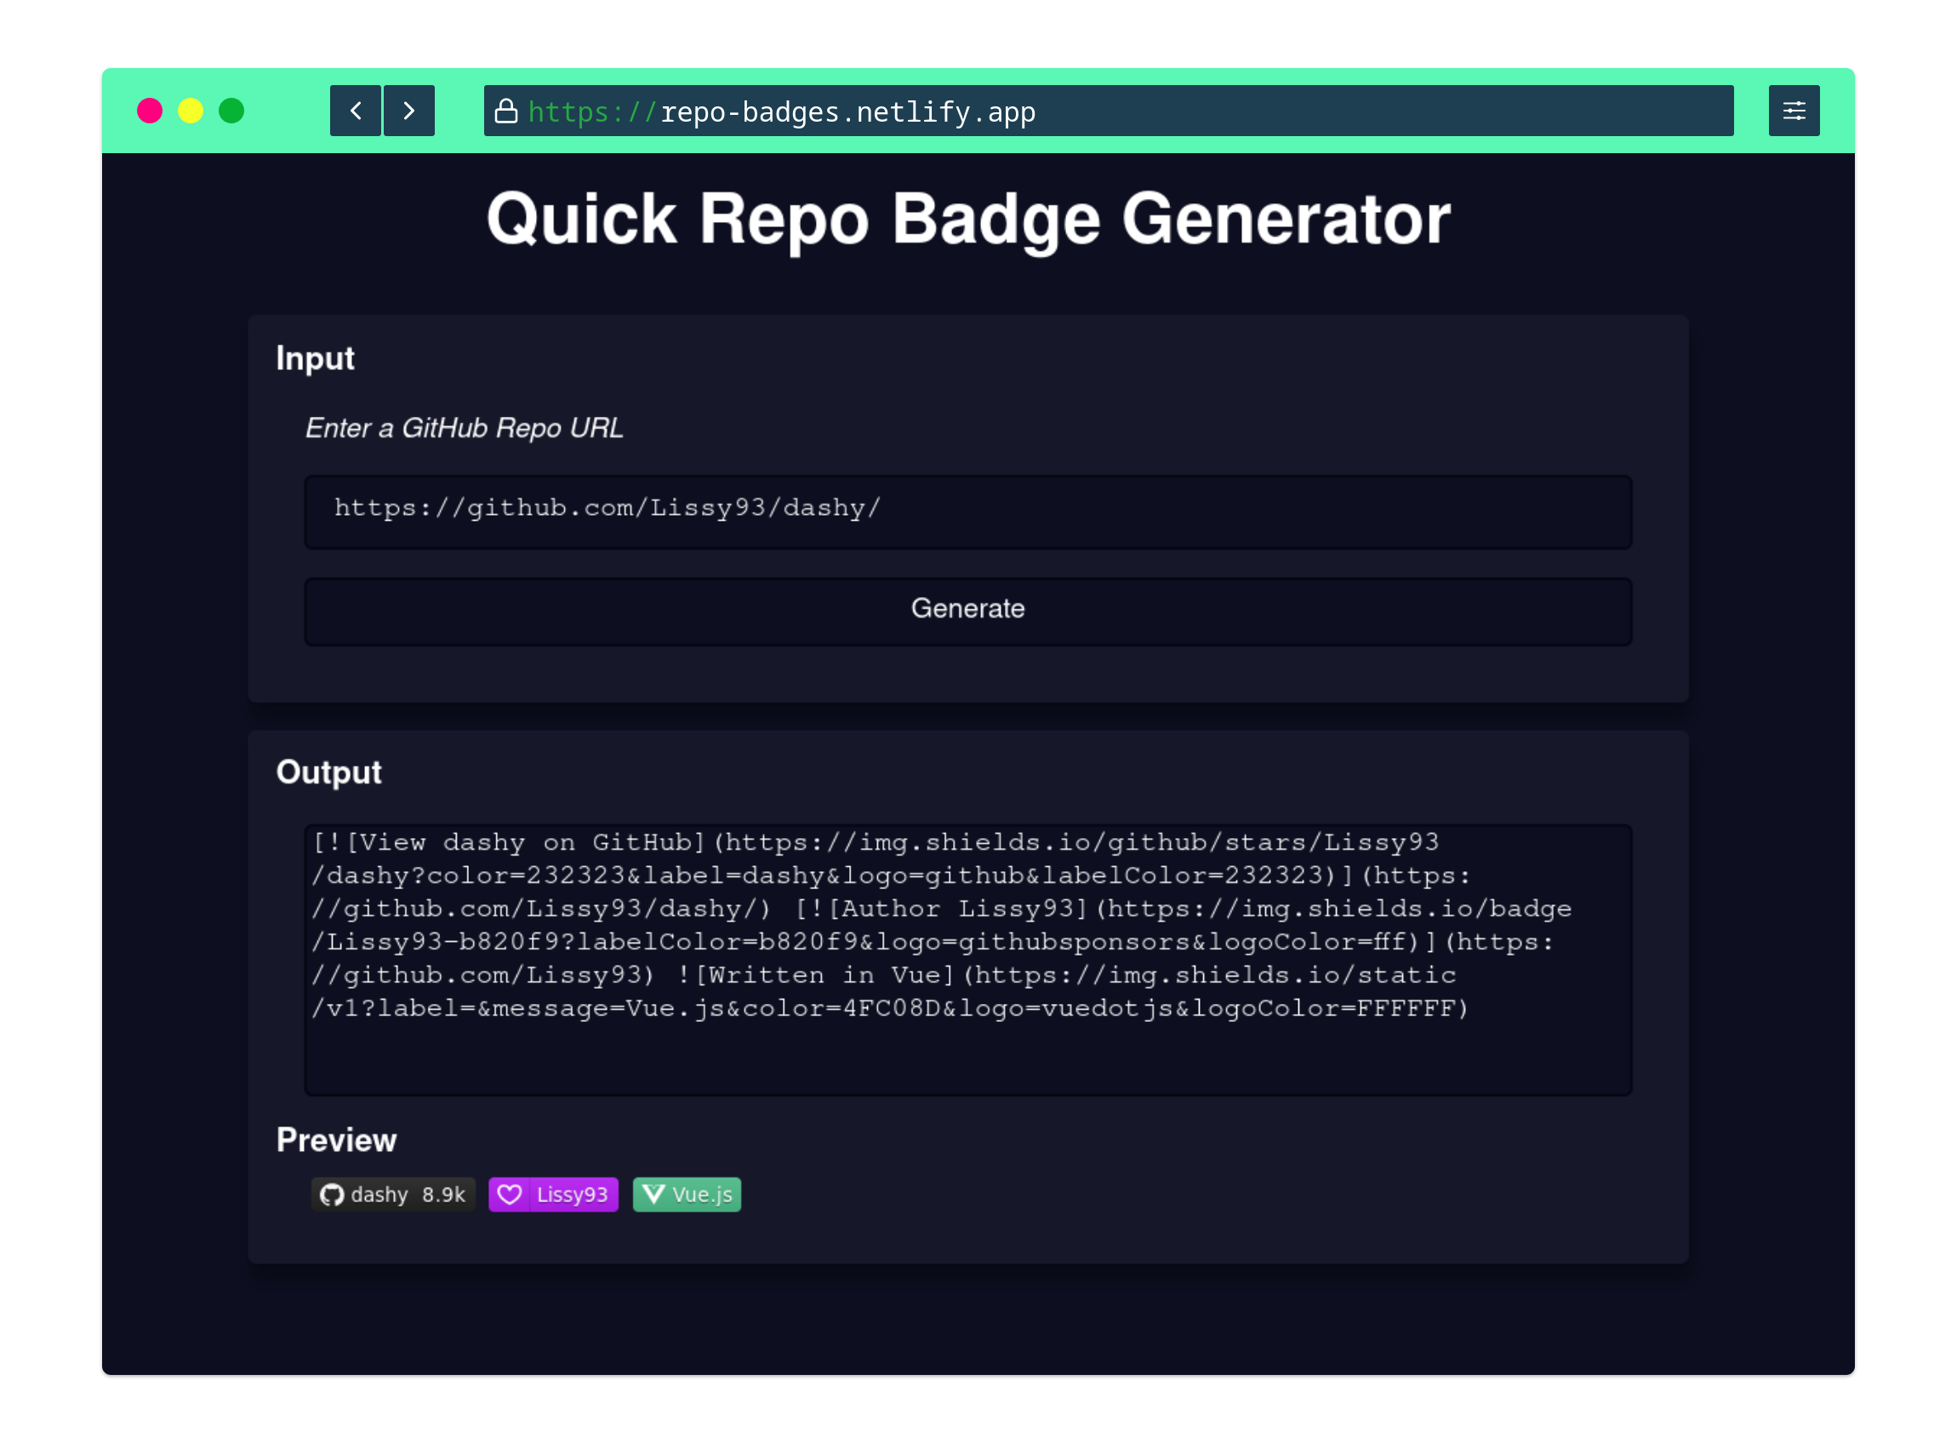Click inside the Output markdown textarea
Screen dimensions: 1957x1443
(967, 959)
